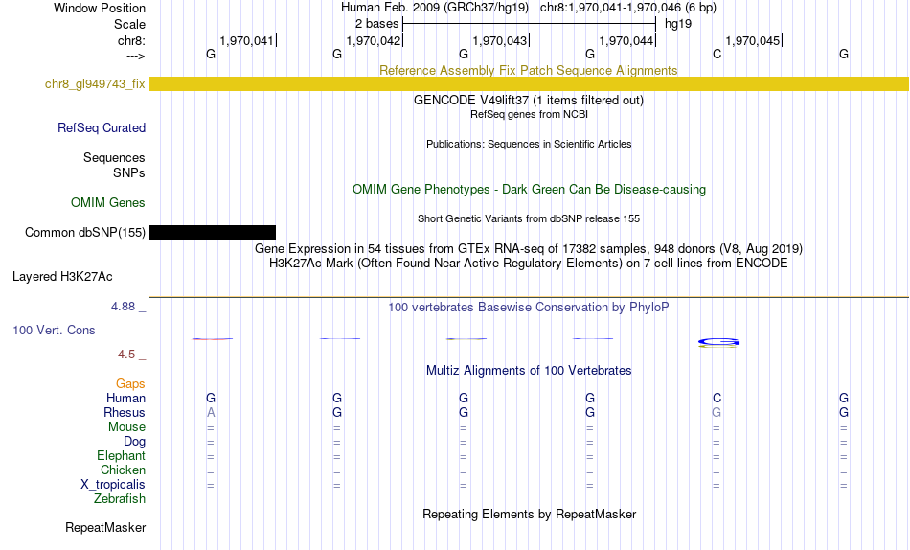Screen dimensions: 910x550
Task: Click base C in the top reference sequence row
Action: (x=717, y=54)
